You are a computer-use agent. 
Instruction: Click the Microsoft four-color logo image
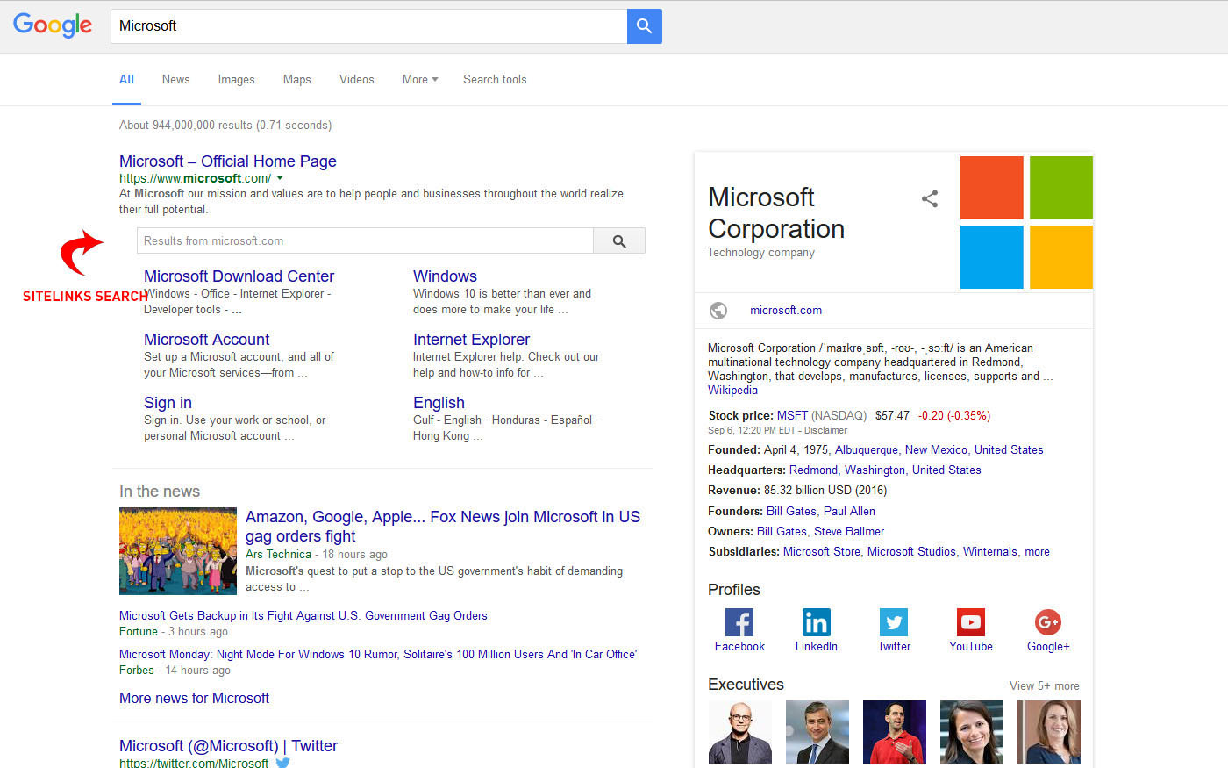click(x=1026, y=222)
